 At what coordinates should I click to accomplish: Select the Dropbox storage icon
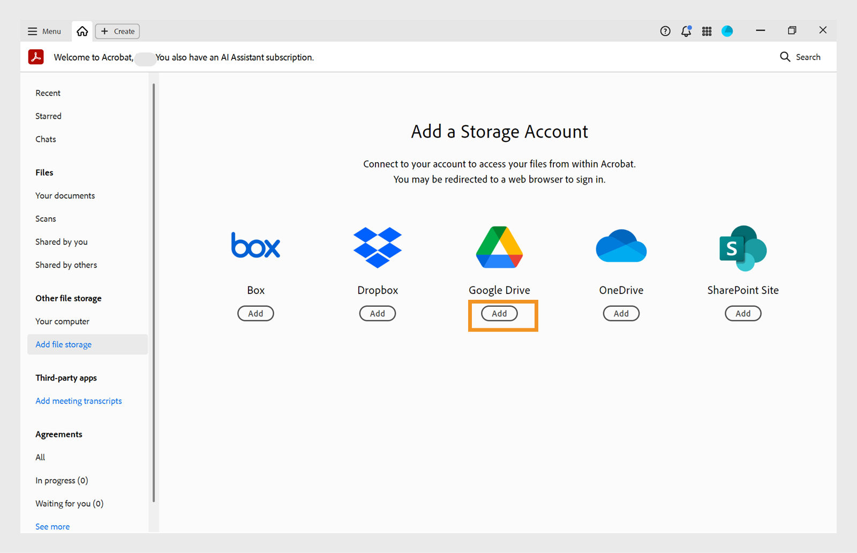[377, 247]
